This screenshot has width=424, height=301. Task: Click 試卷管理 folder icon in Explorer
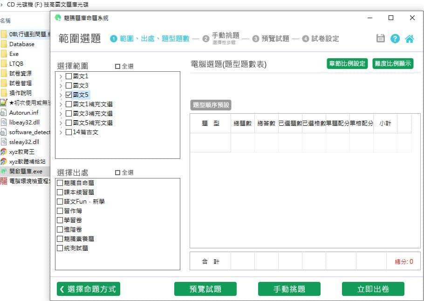[4, 83]
